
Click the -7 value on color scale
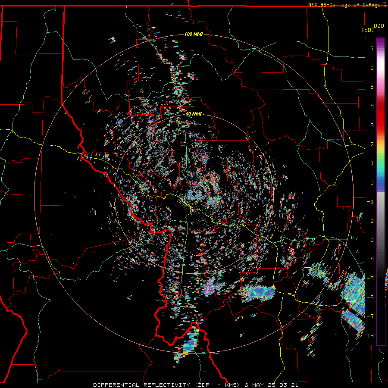370,316
